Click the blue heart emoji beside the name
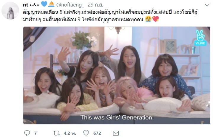 tap(44, 4)
